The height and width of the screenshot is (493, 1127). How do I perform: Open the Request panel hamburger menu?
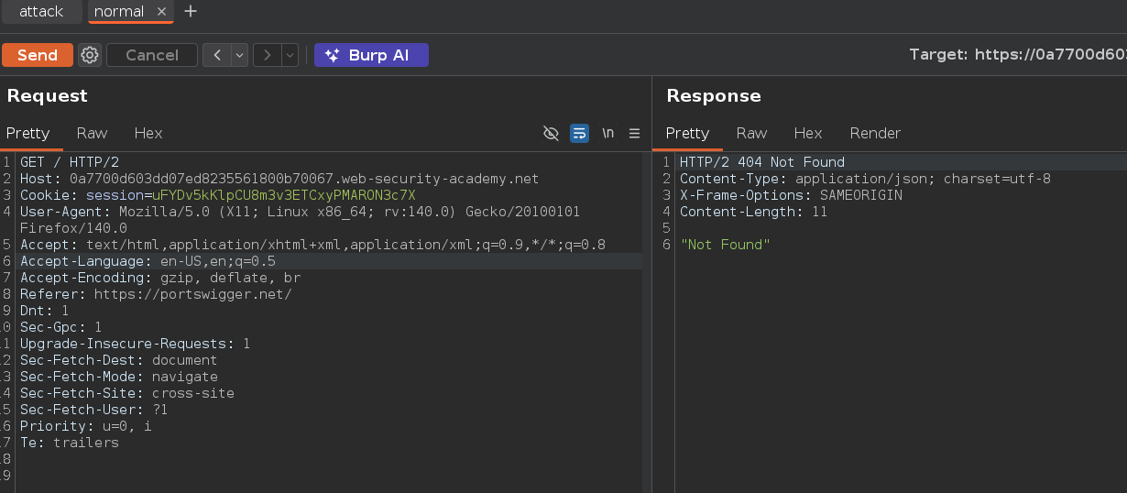[x=634, y=133]
